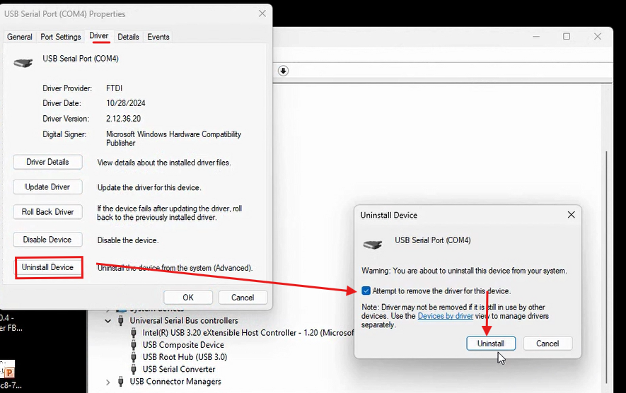Image resolution: width=626 pixels, height=393 pixels.
Task: Click the USB Serial Converter device icon
Action: [x=134, y=369]
